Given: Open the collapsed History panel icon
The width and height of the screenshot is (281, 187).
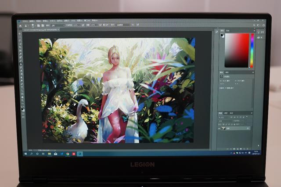Looking at the screenshot, I should [x=216, y=32].
